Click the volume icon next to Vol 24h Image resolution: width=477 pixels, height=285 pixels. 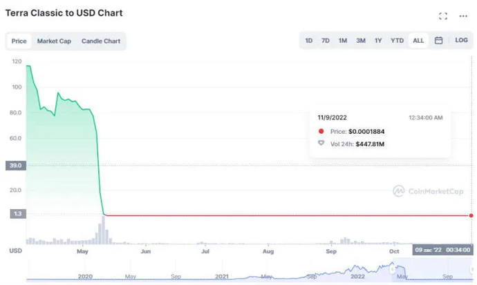click(321, 144)
